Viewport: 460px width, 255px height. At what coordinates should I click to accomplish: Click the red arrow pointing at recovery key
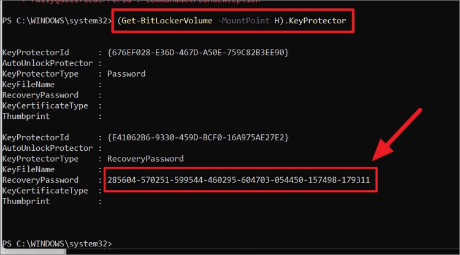(399, 138)
